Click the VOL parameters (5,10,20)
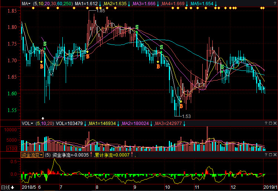The height and width of the screenshot is (191, 278). [45, 124]
